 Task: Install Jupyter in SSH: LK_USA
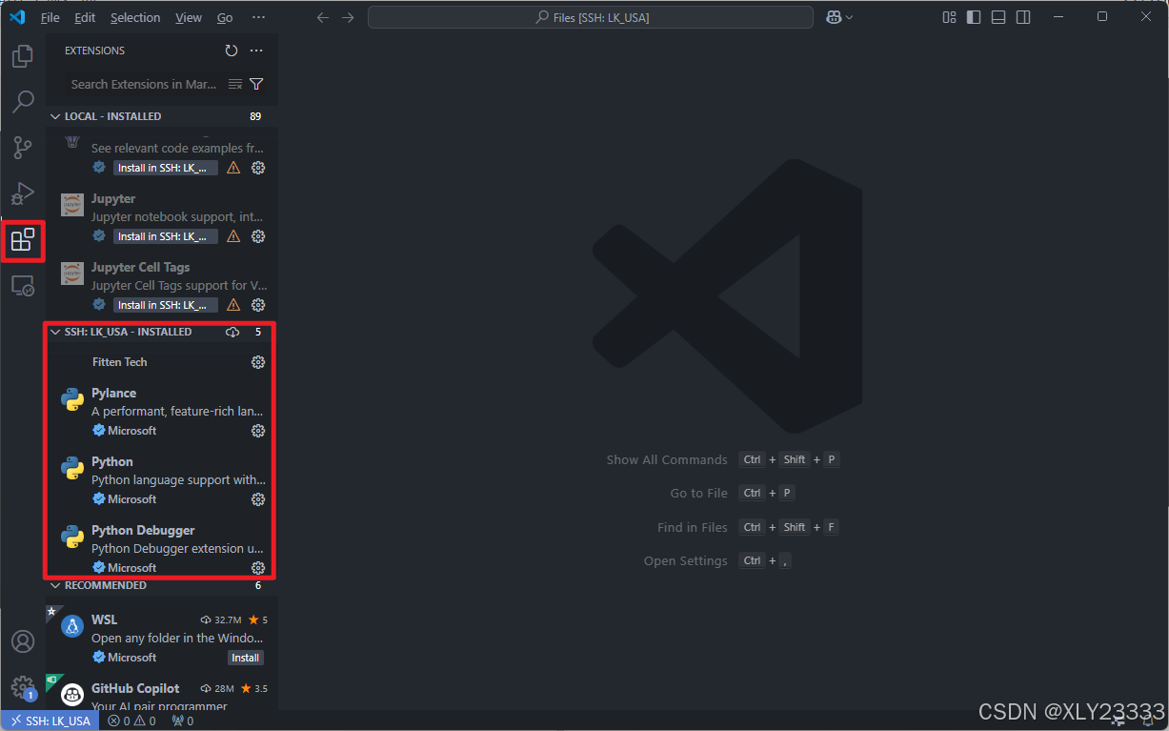tap(165, 235)
